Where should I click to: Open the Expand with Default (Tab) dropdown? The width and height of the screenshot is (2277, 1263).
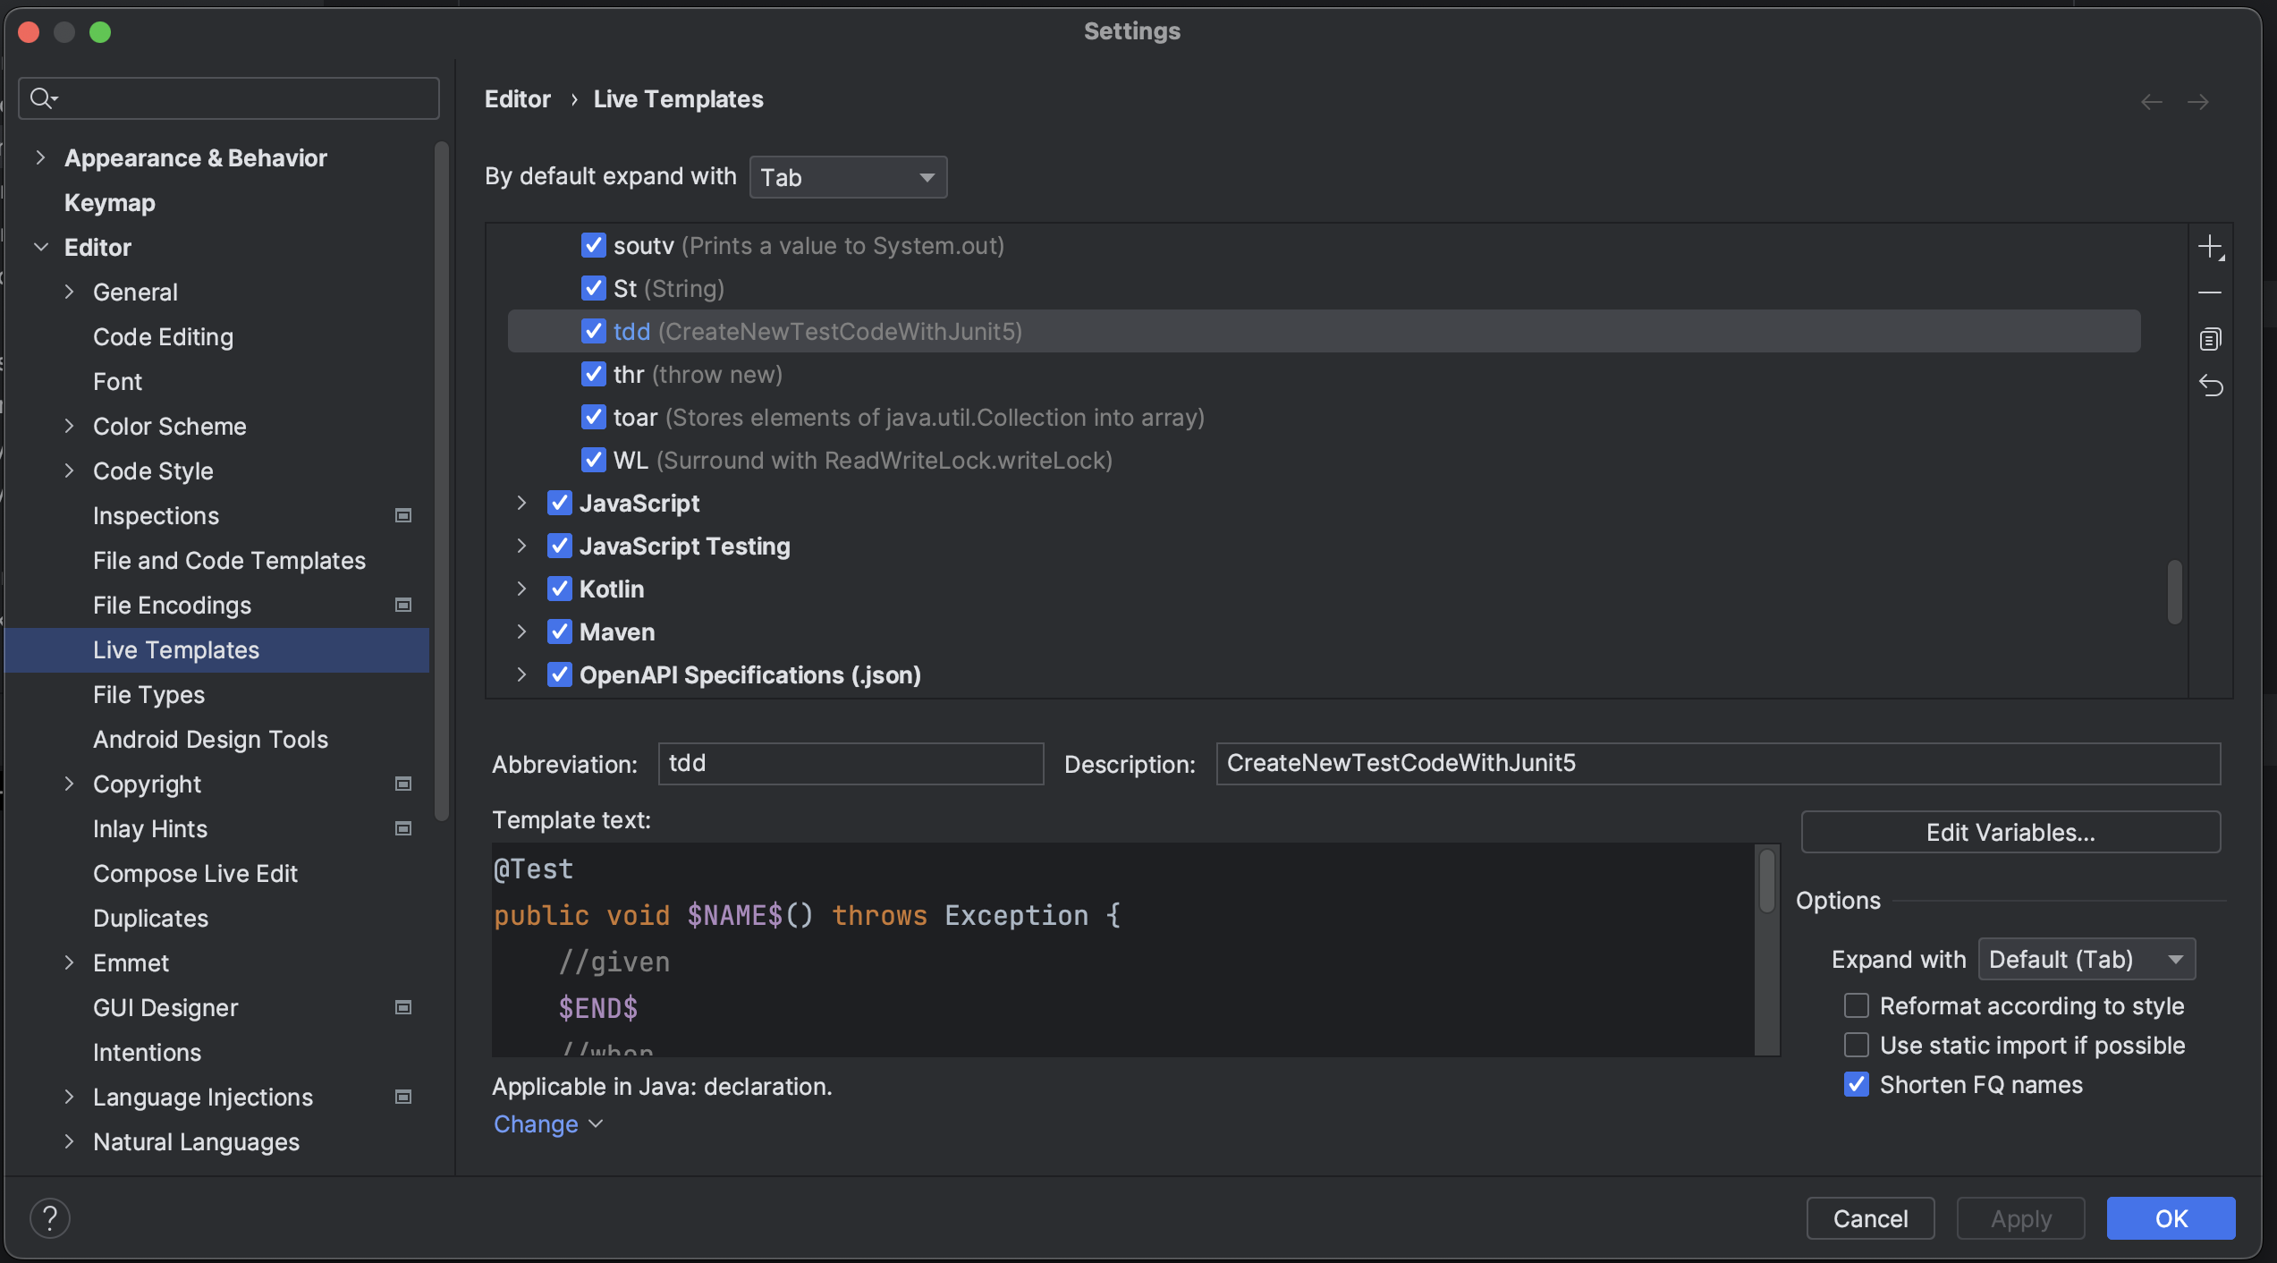[x=2086, y=959]
